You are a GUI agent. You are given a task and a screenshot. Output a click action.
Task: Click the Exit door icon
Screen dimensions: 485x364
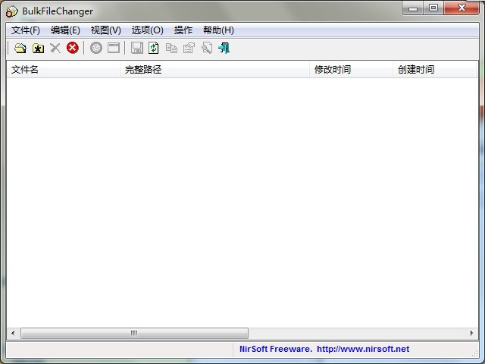(x=224, y=48)
